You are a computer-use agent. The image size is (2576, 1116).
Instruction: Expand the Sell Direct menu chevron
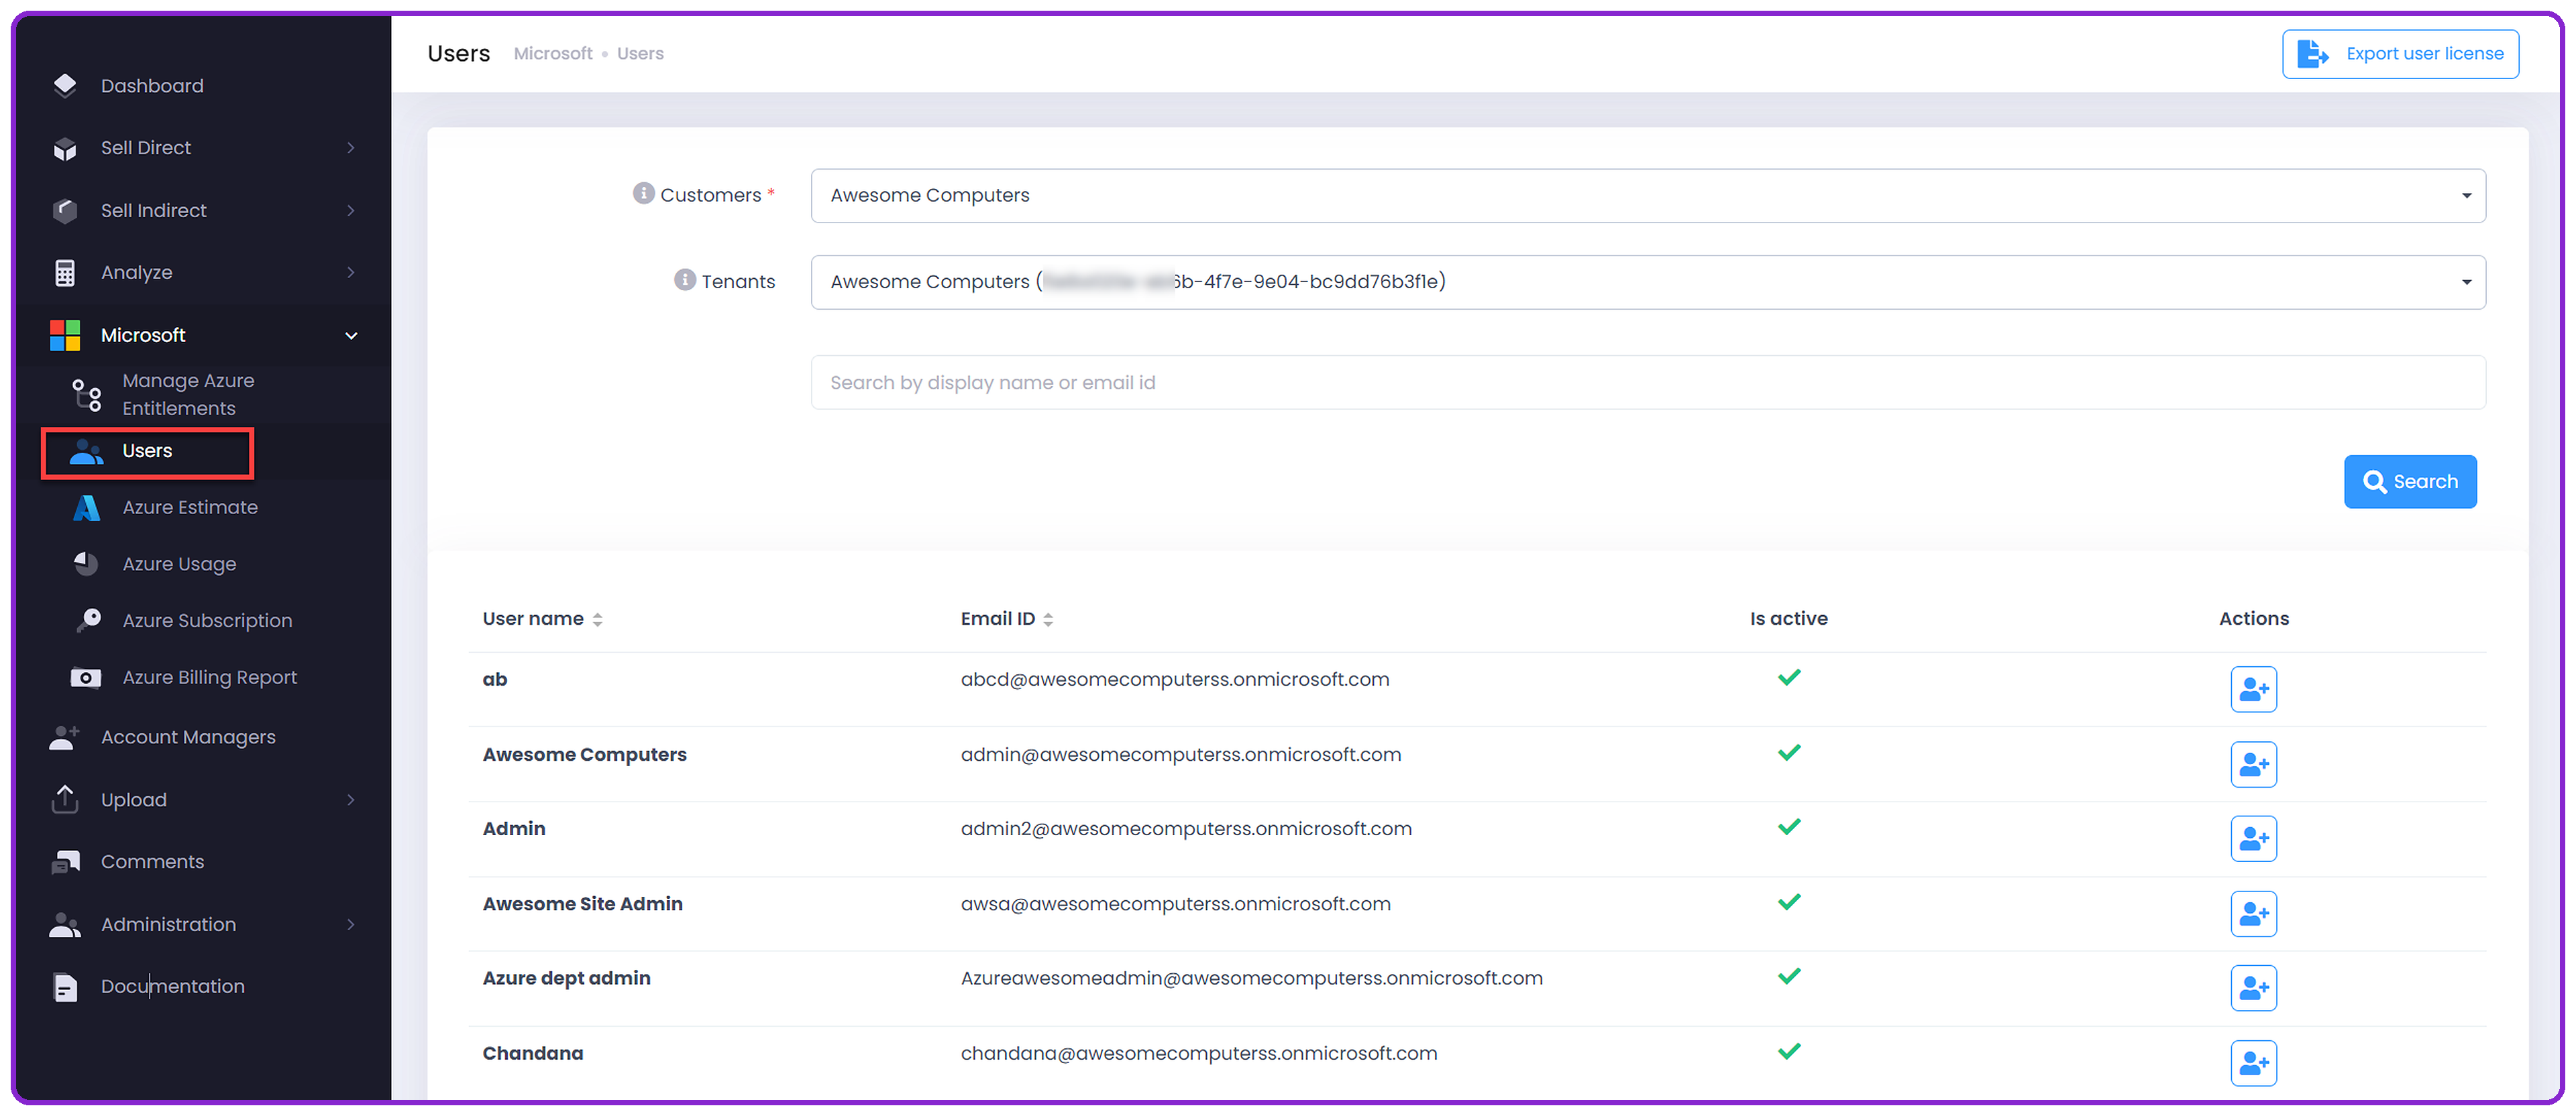[x=351, y=148]
